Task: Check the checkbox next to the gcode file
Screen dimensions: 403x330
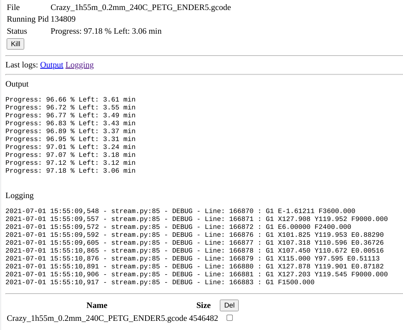Action: 229,317
